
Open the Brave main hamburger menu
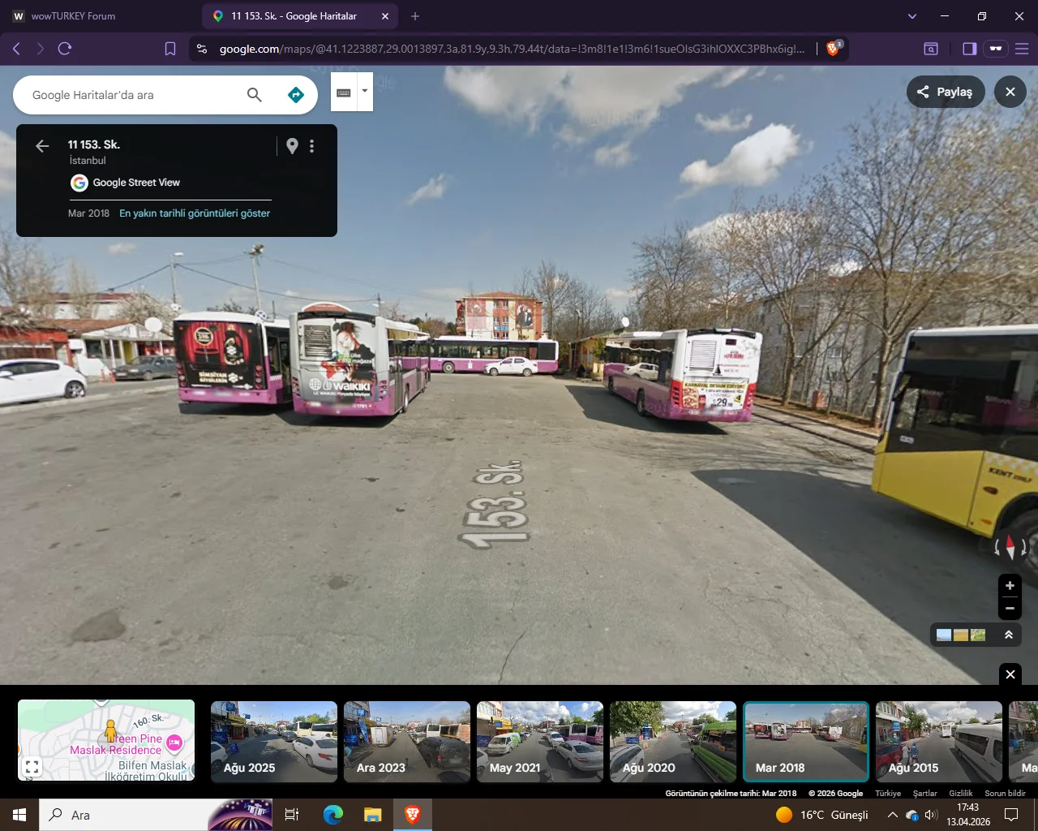1022,49
